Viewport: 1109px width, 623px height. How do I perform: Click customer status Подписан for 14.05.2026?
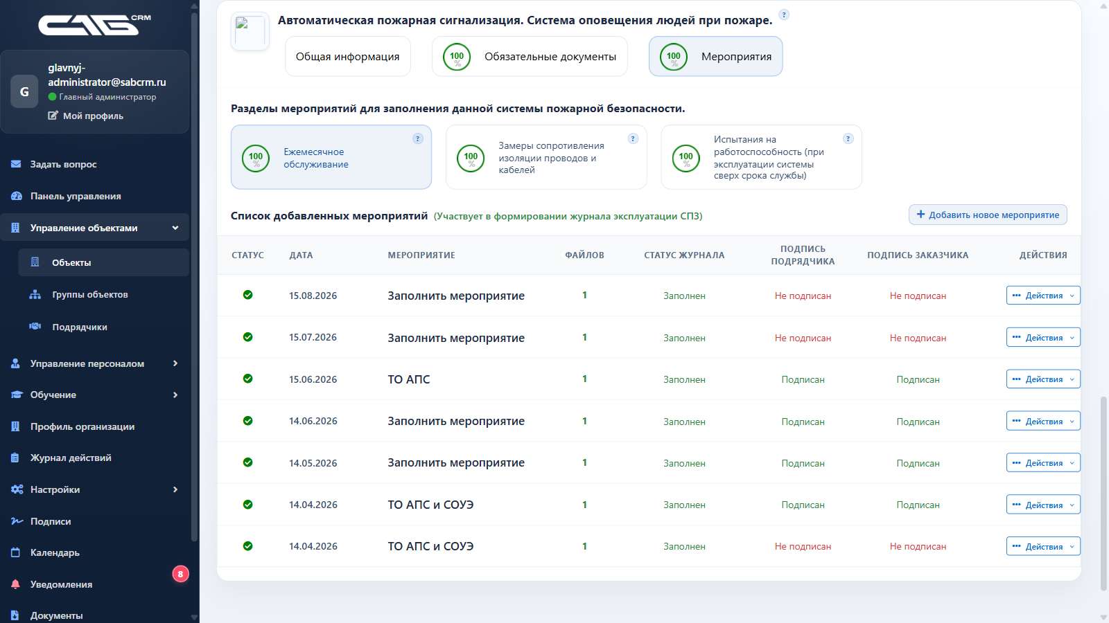(x=918, y=463)
